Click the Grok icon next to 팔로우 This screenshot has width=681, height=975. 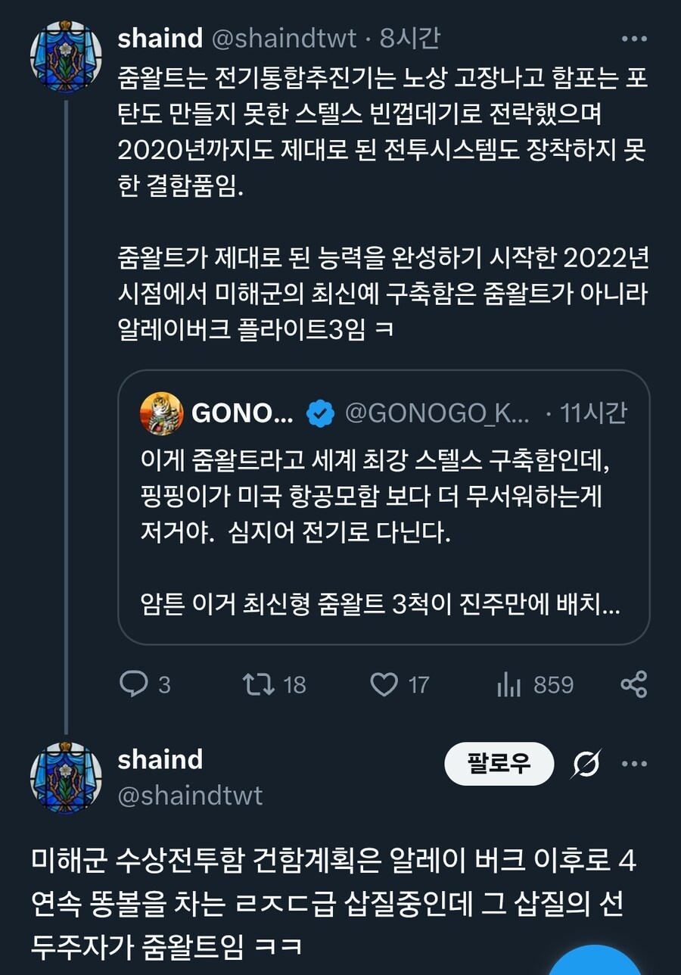tap(587, 764)
